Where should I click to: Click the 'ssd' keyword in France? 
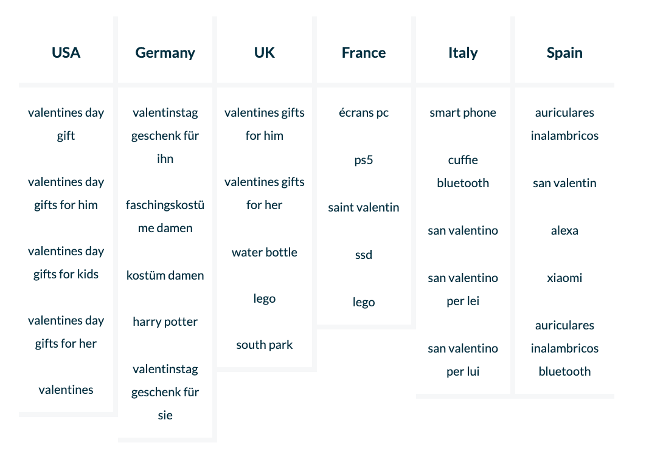point(364,255)
